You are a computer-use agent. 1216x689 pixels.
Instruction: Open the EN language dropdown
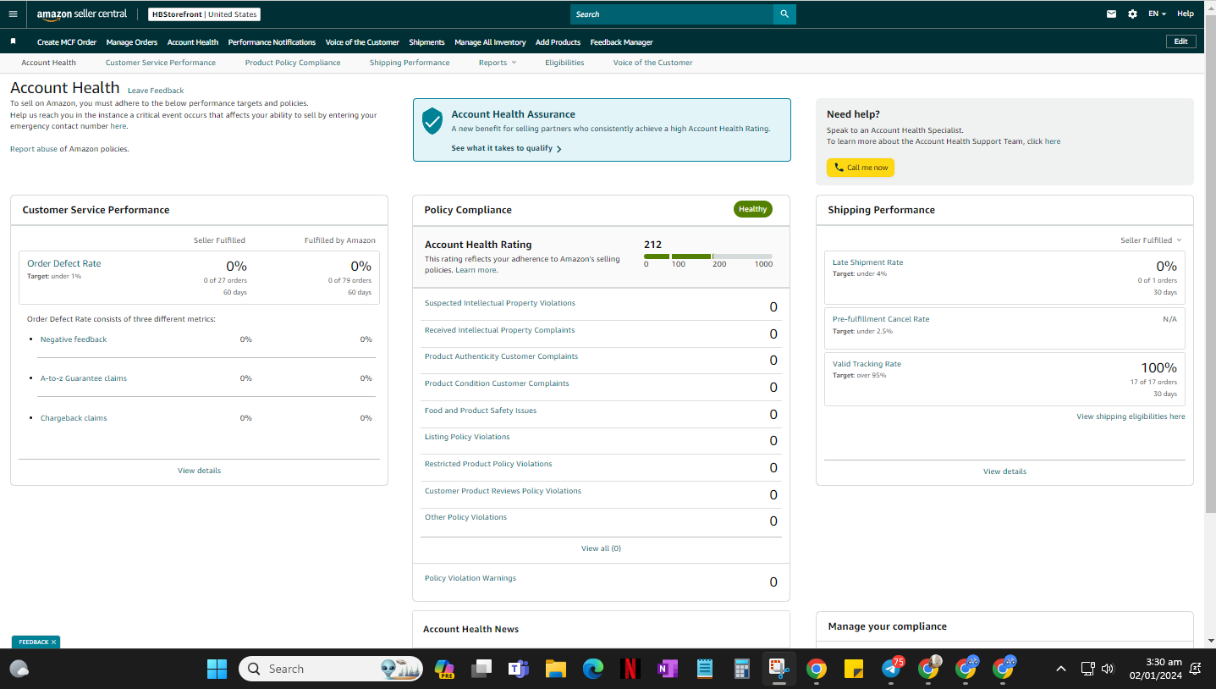click(1157, 14)
